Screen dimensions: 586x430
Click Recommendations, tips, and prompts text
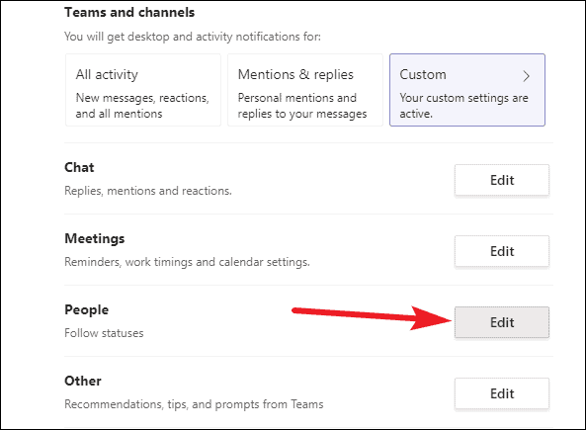(194, 404)
